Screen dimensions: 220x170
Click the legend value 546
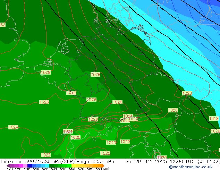click(63, 169)
